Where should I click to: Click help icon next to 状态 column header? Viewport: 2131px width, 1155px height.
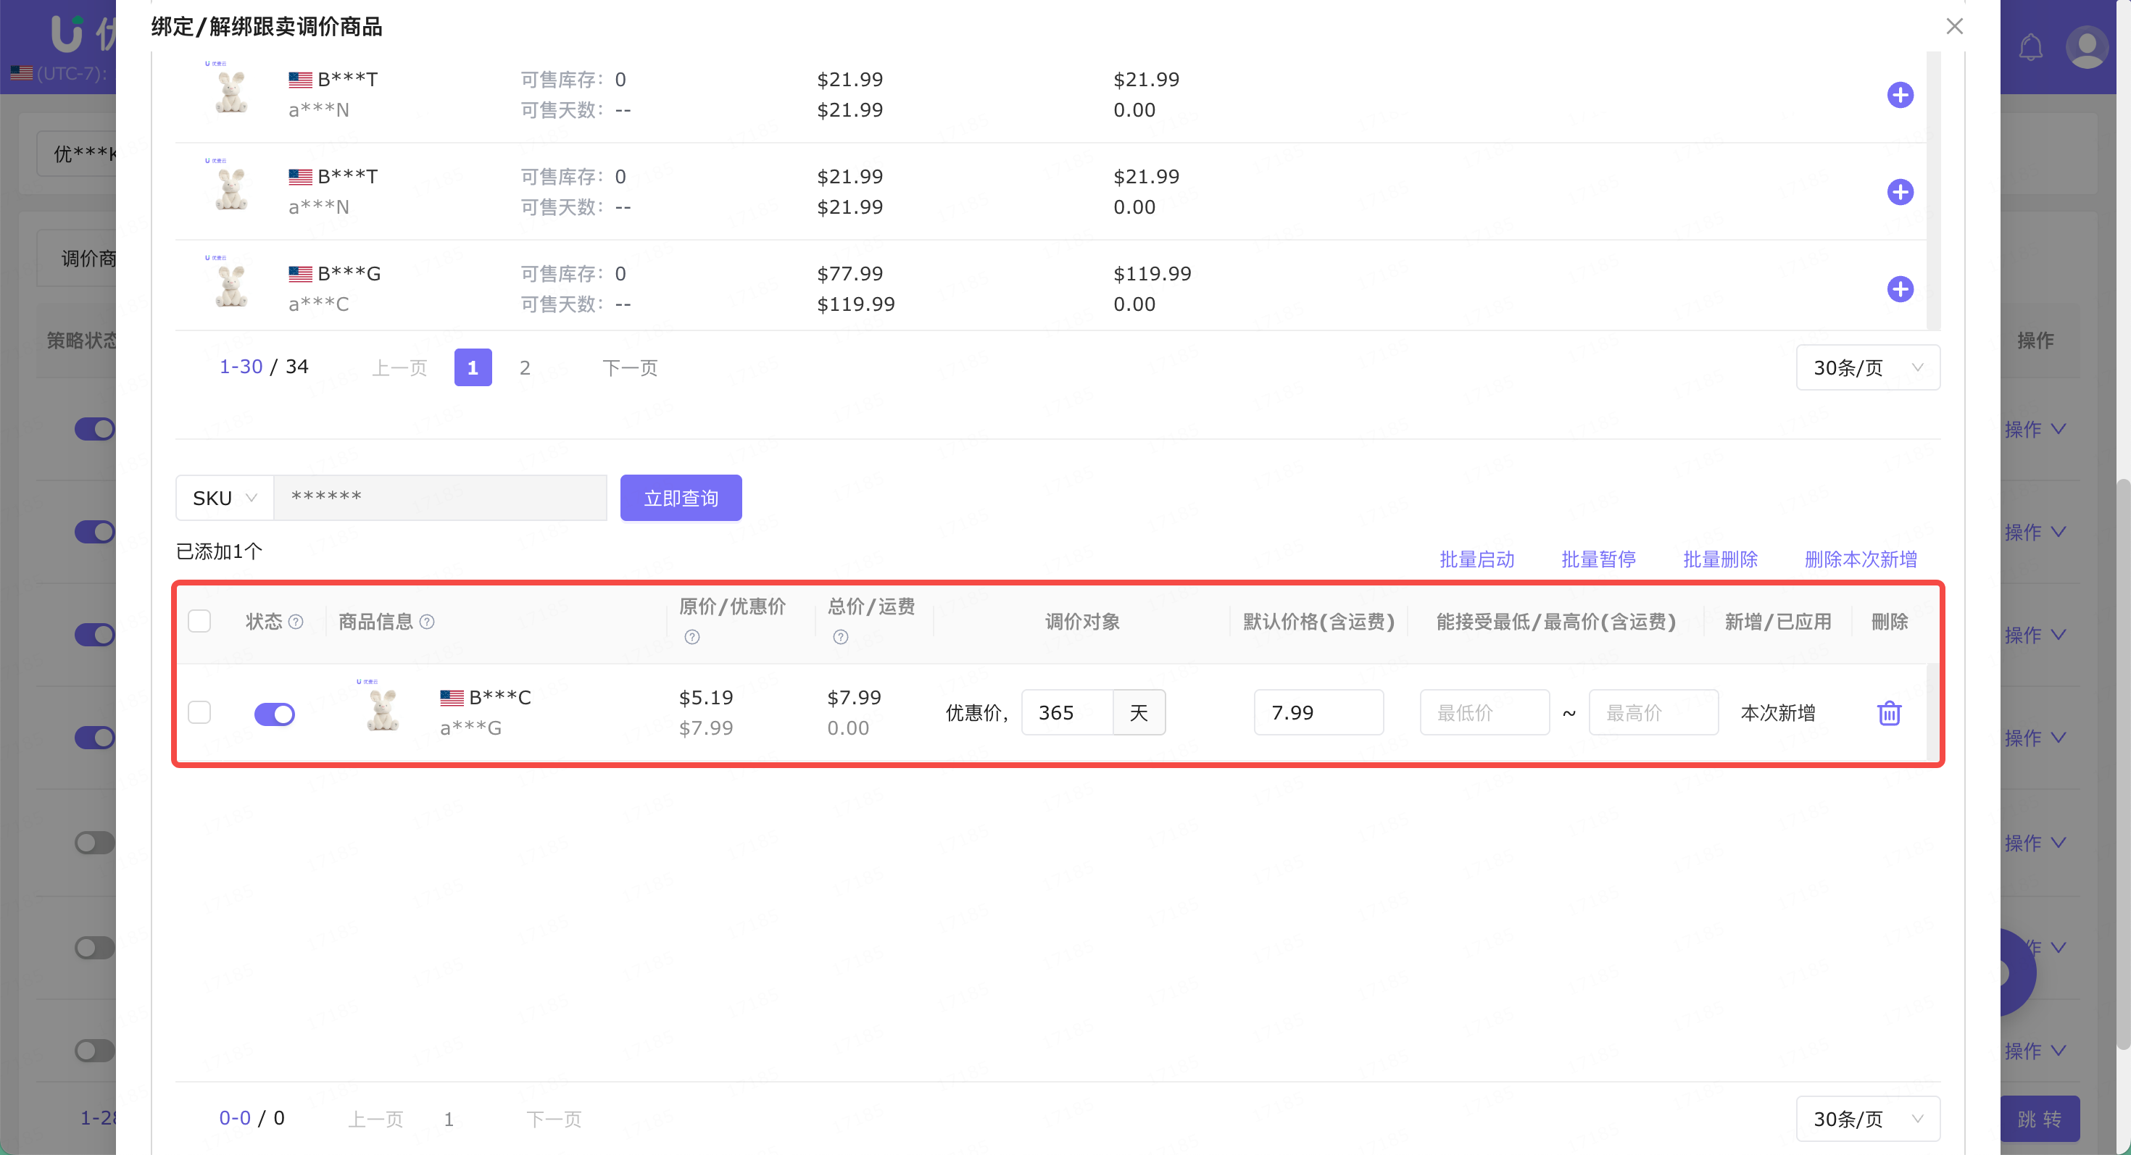pyautogui.click(x=295, y=622)
